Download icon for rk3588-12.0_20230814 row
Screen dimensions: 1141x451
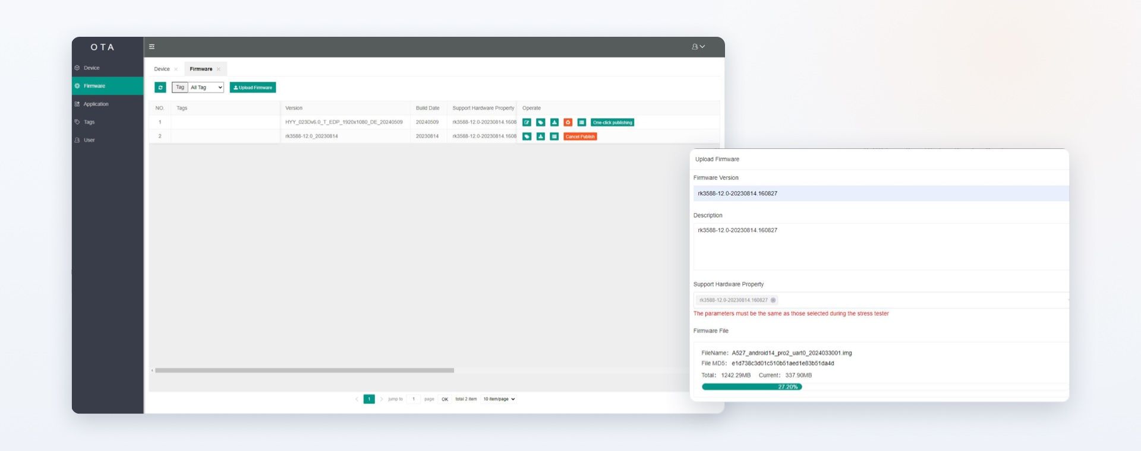pos(541,136)
